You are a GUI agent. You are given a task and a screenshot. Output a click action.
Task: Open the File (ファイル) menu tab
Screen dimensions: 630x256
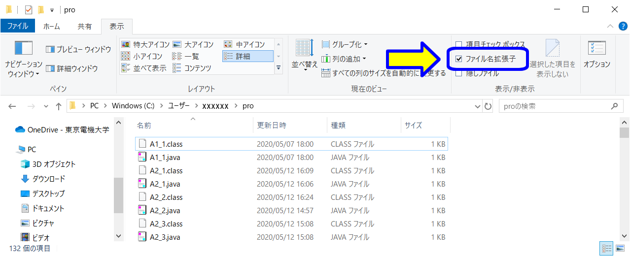17,26
